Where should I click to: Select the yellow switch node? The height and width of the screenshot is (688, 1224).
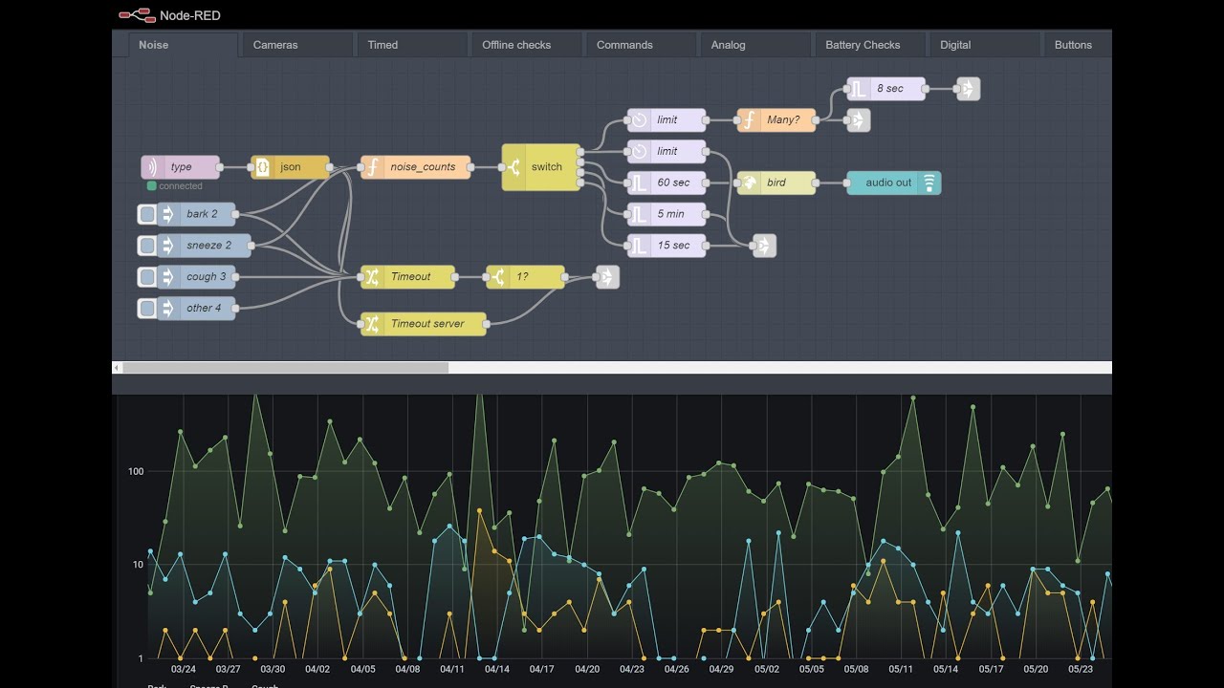tap(541, 167)
